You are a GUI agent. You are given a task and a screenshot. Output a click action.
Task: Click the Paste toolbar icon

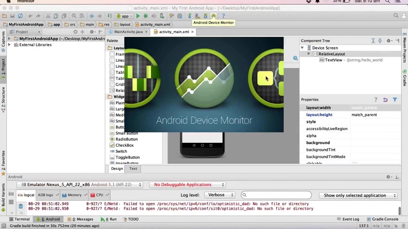(64, 16)
